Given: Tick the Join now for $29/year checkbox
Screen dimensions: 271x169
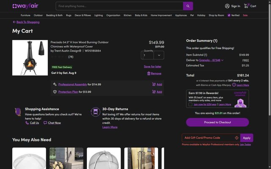Looking at the screenshot, I should pyautogui.click(x=190, y=104).
